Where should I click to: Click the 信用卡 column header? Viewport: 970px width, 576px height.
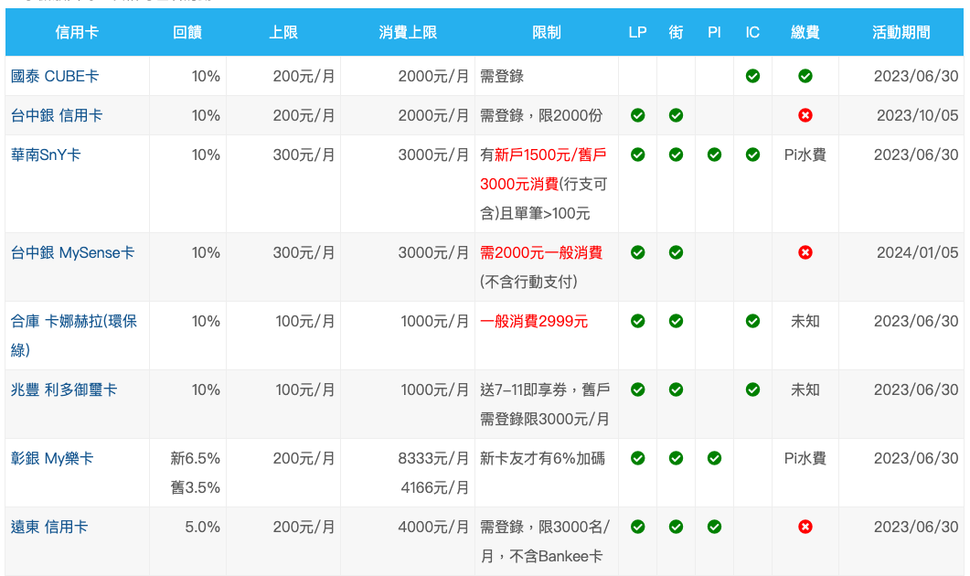click(x=77, y=32)
